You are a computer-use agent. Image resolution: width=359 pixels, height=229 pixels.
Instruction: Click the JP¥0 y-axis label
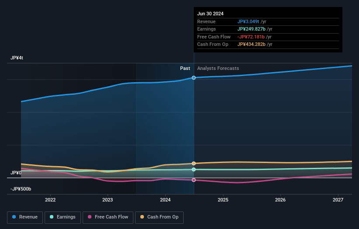click(x=16, y=173)
